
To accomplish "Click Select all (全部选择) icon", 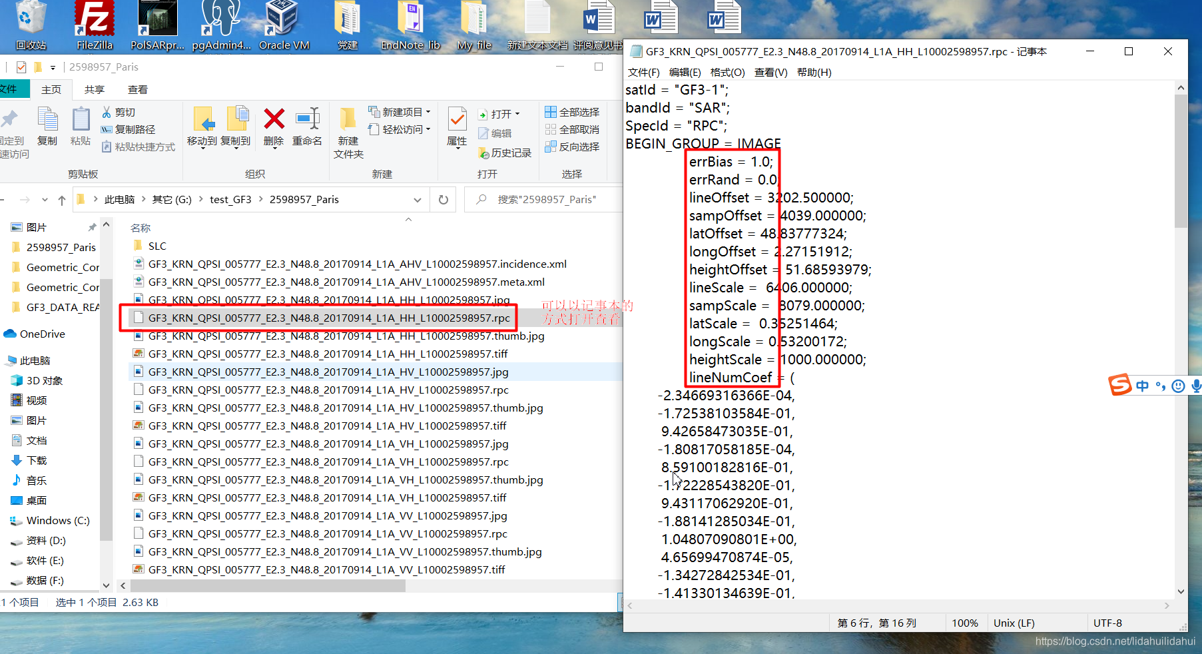I will [551, 112].
